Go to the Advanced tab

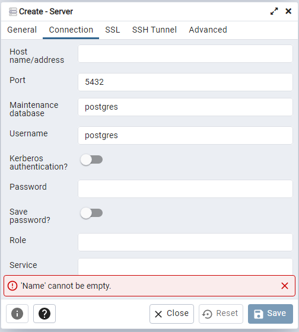[208, 30]
